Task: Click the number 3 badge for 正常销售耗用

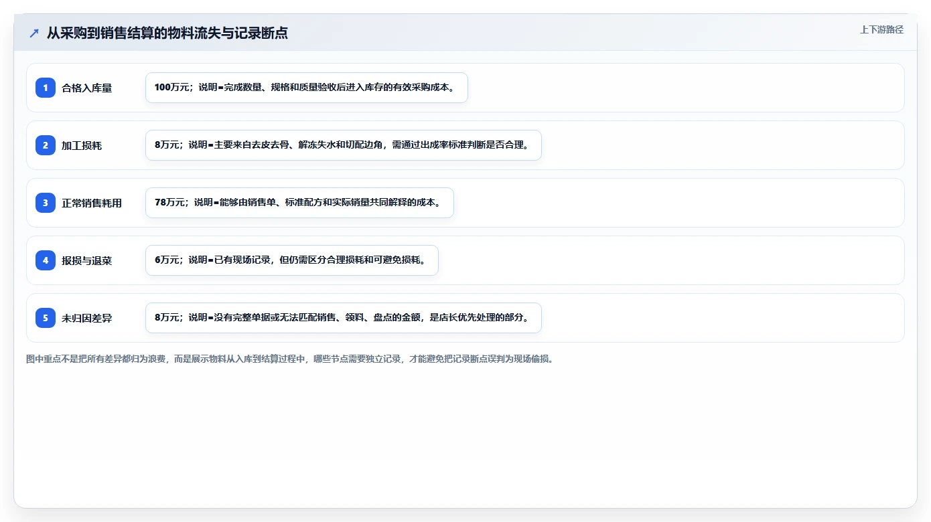Action: 46,203
